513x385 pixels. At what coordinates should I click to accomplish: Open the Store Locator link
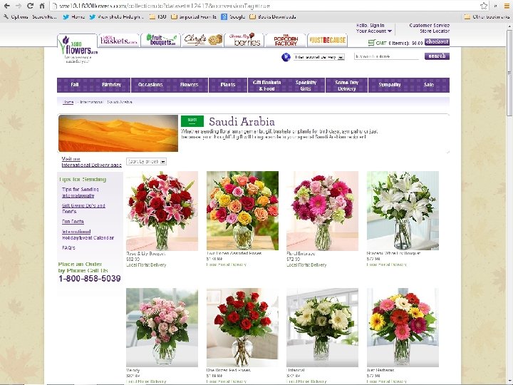pyautogui.click(x=435, y=31)
